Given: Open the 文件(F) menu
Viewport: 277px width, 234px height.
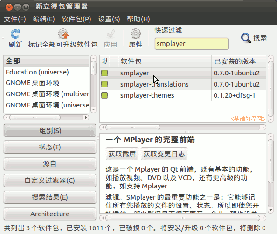Looking at the screenshot, I should 15,19.
